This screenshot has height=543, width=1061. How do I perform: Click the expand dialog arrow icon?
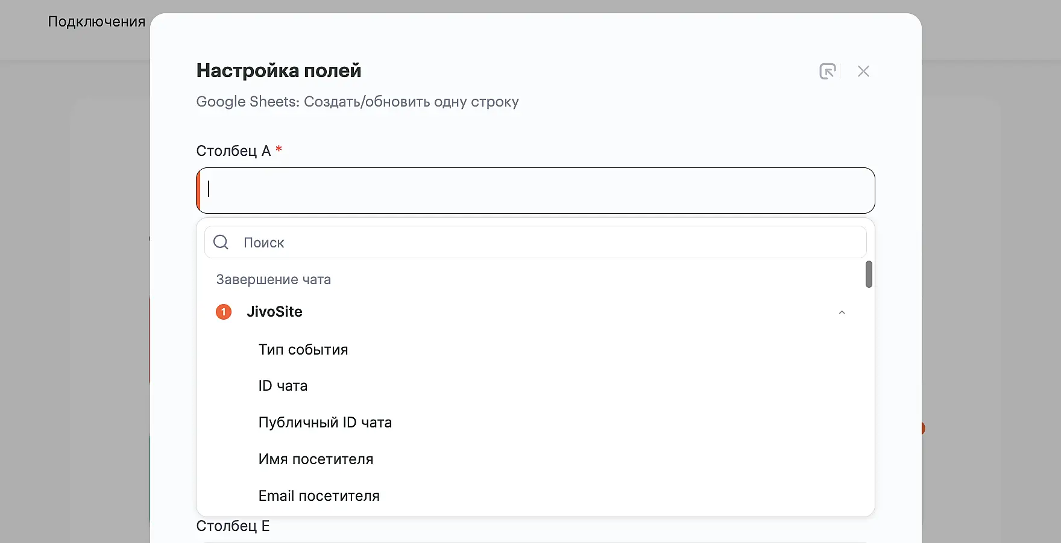click(x=828, y=71)
